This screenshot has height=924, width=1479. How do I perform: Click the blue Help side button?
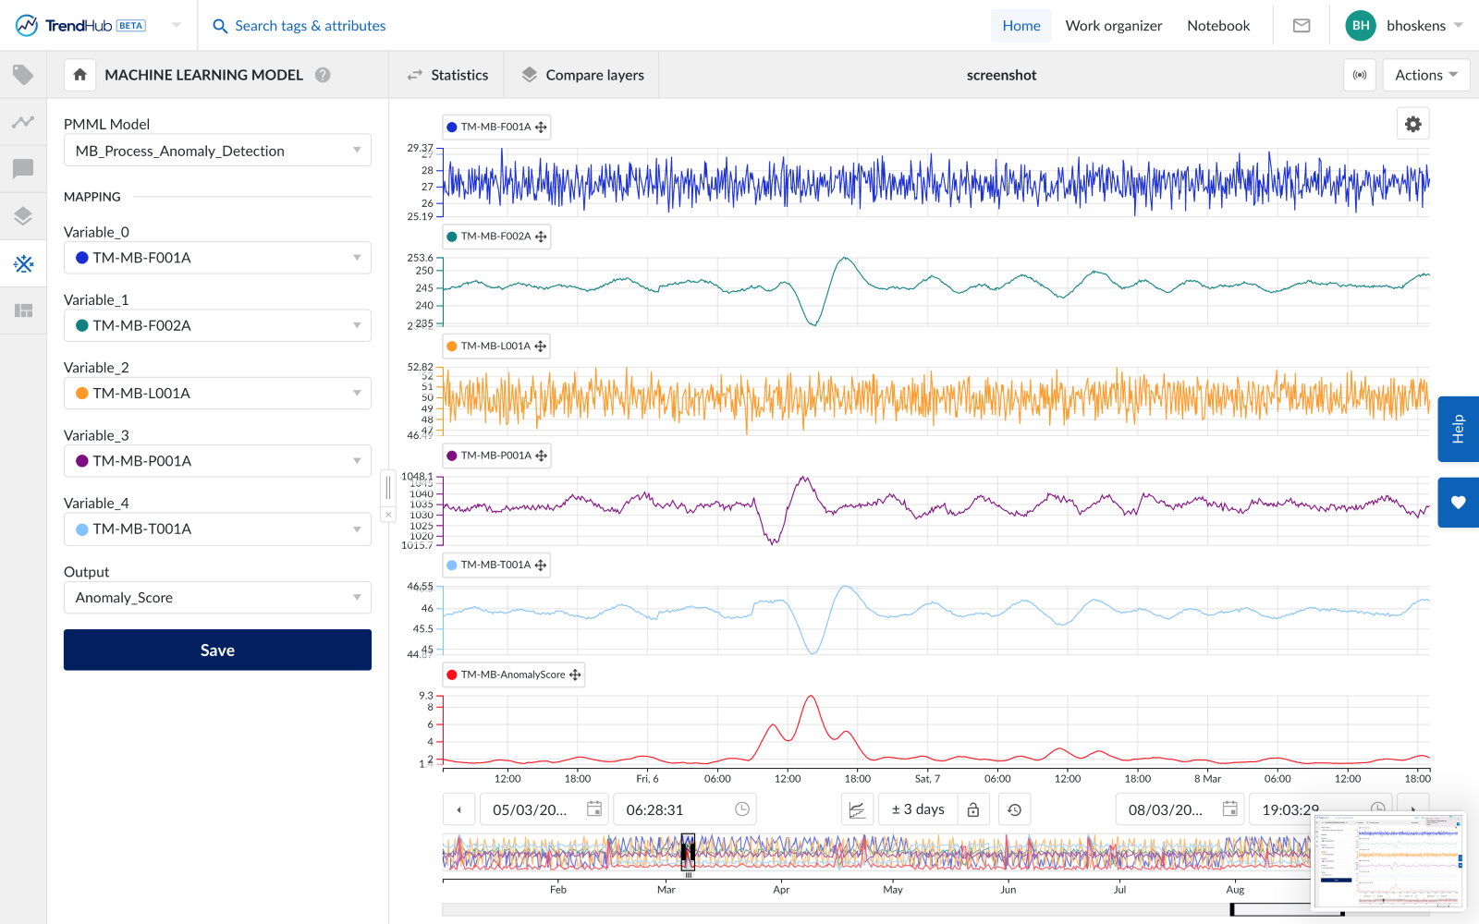tap(1458, 429)
